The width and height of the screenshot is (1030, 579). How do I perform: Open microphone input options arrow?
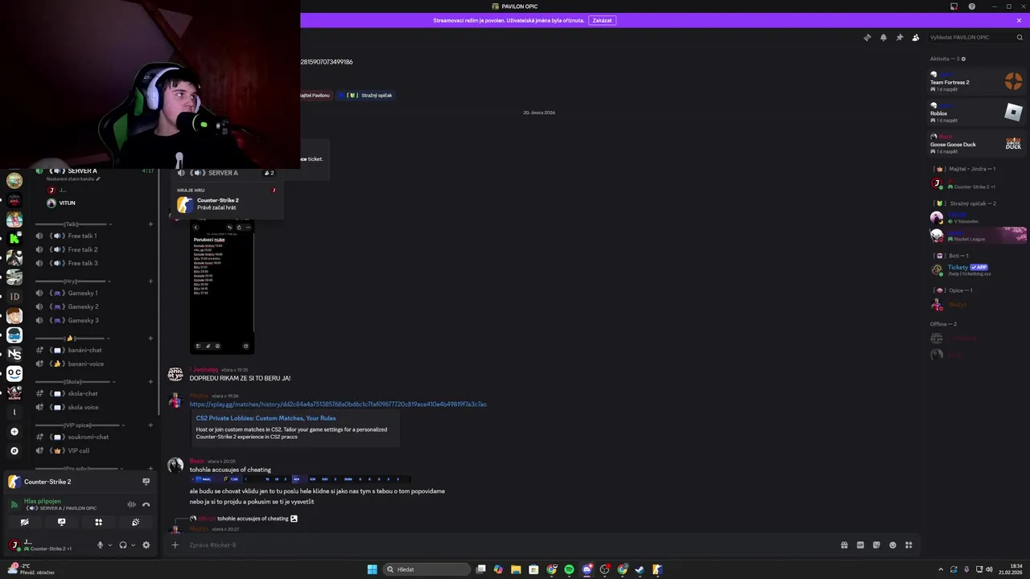click(x=110, y=545)
